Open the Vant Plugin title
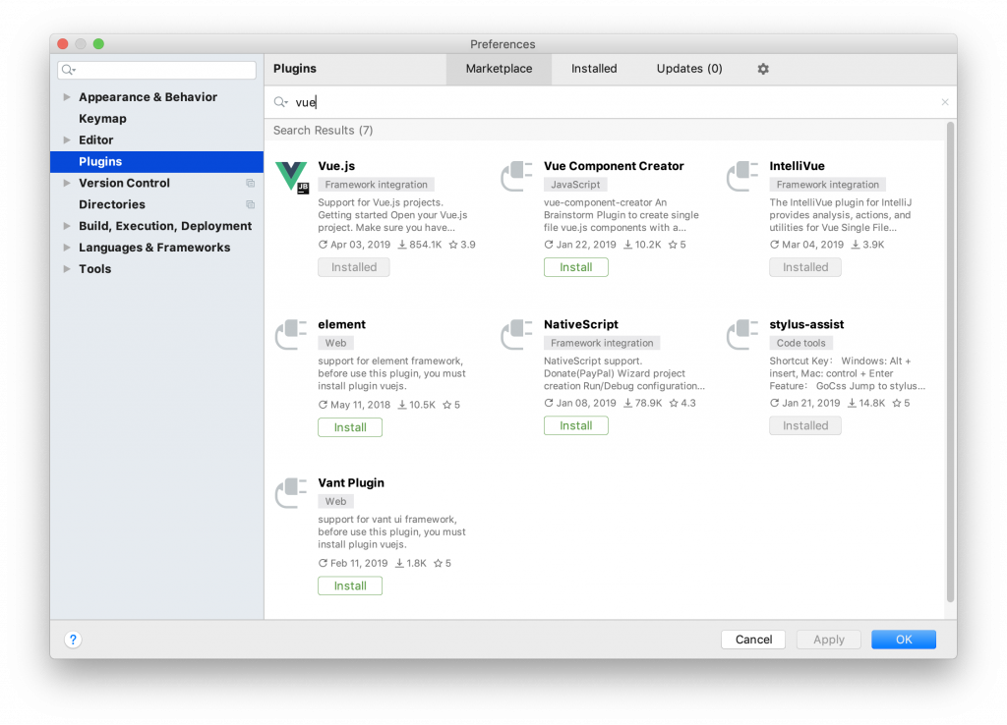This screenshot has height=725, width=1007. 351,483
